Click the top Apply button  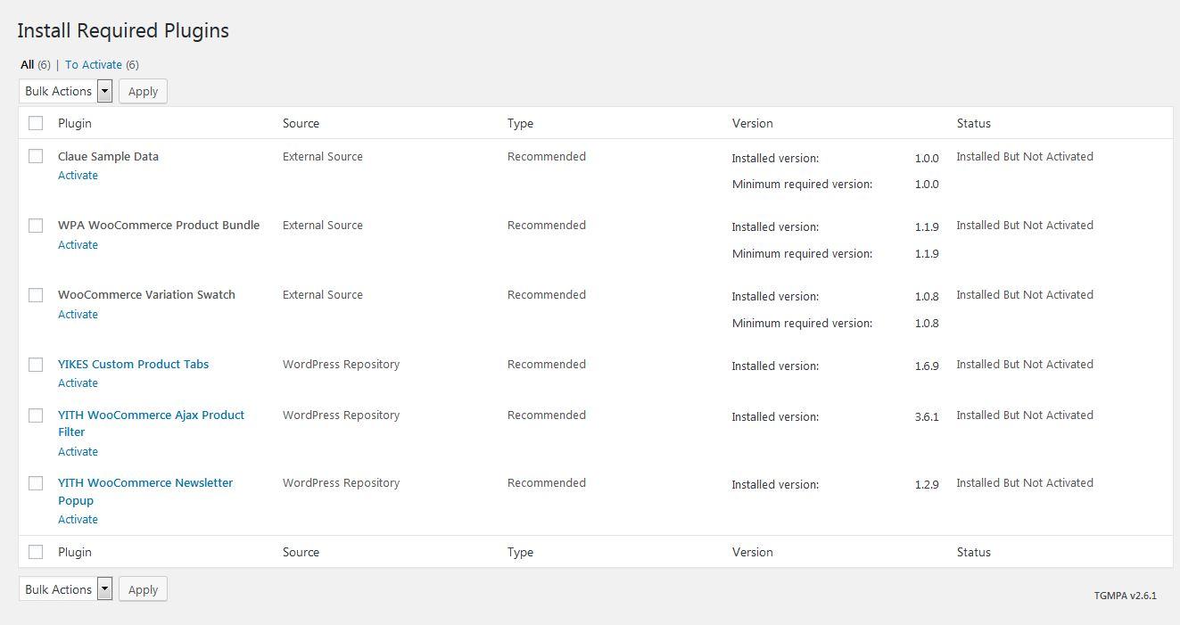click(143, 91)
